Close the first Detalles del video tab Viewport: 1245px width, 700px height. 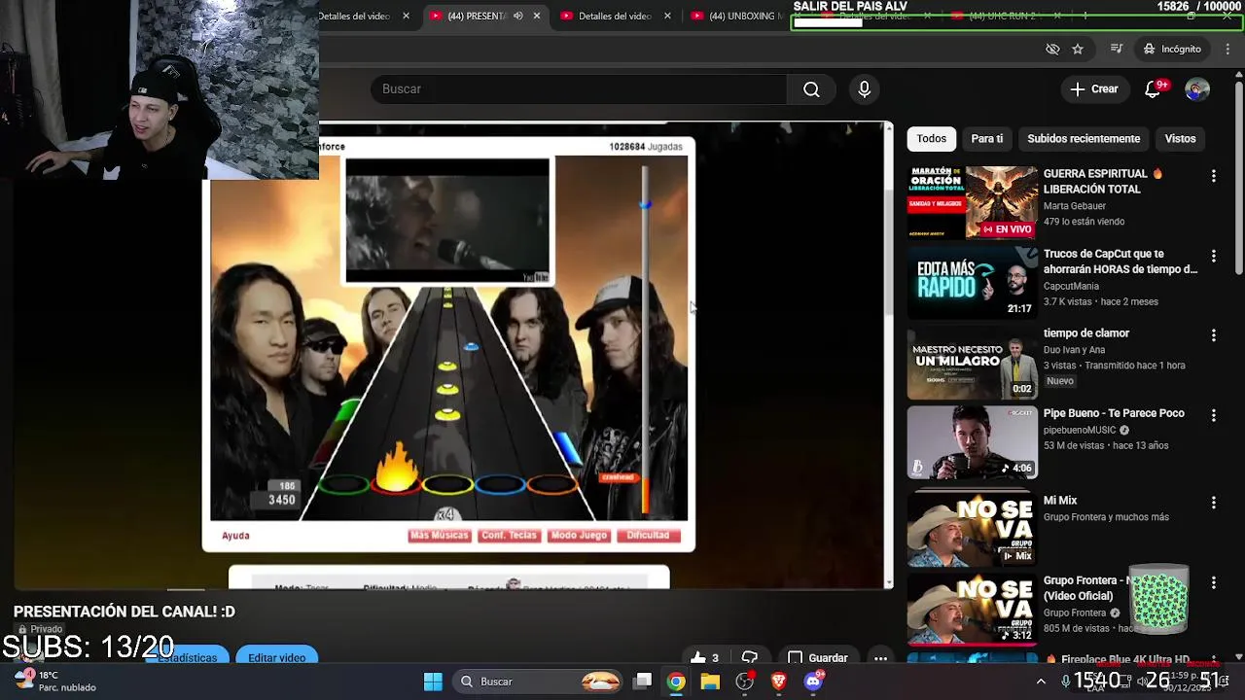coord(406,16)
